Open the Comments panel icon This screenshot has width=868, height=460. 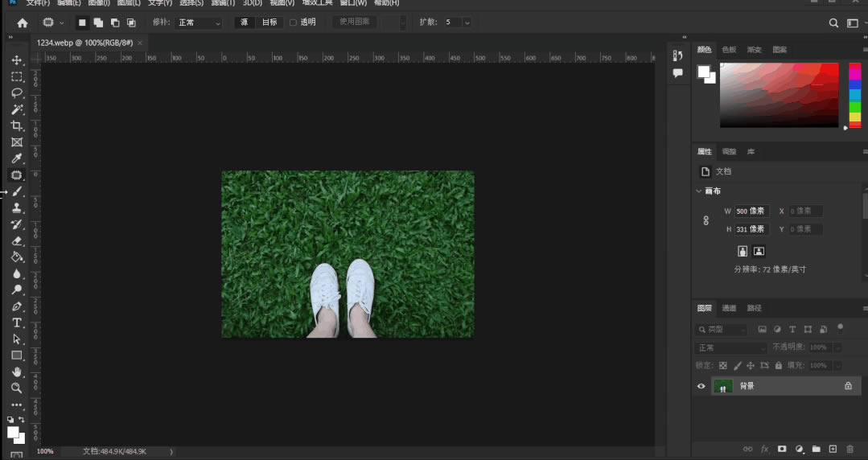(677, 73)
